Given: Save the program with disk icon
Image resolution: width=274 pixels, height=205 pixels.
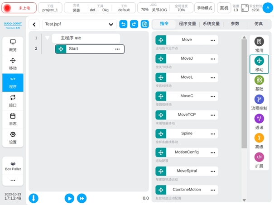Looking at the screenshot, I should point(144,24).
